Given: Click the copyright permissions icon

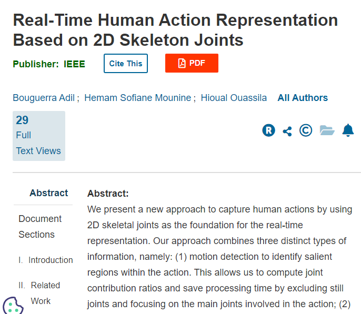Looking at the screenshot, I should coord(306,130).
